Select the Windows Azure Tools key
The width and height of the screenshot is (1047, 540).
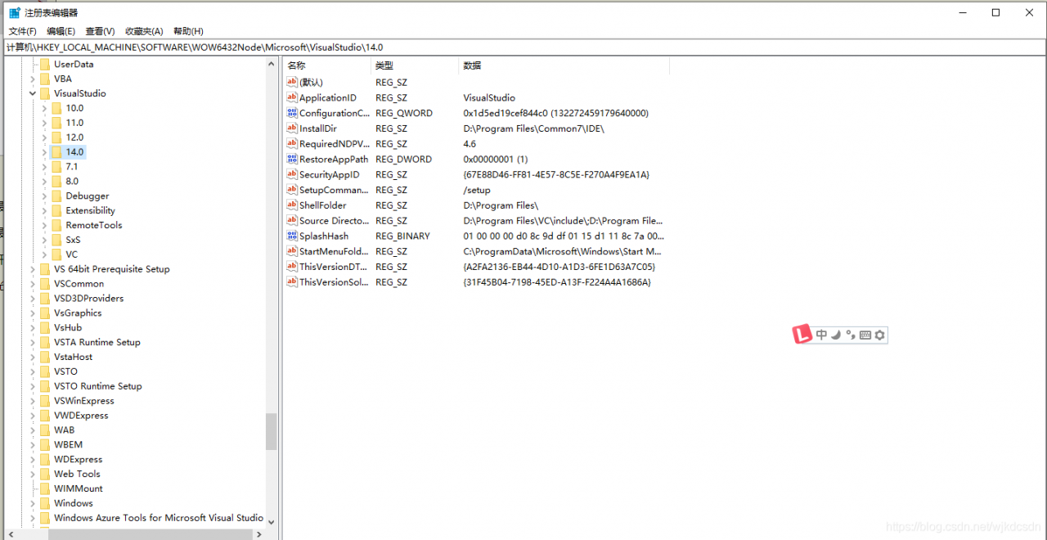159,518
